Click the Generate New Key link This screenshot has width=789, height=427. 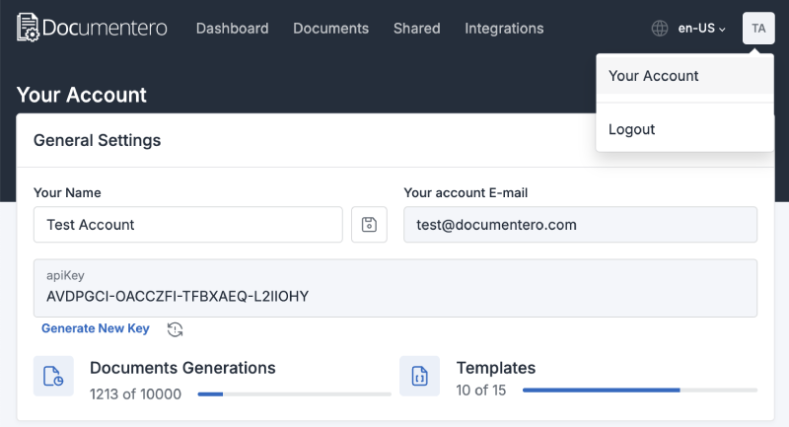[x=96, y=328]
